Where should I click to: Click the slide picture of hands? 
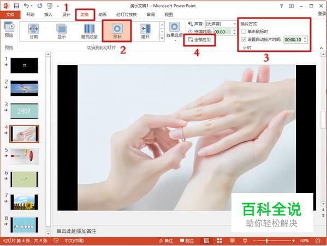coord(187,137)
